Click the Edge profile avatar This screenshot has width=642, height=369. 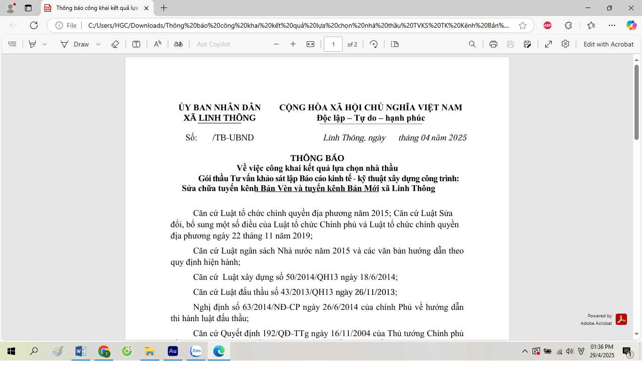tap(10, 8)
